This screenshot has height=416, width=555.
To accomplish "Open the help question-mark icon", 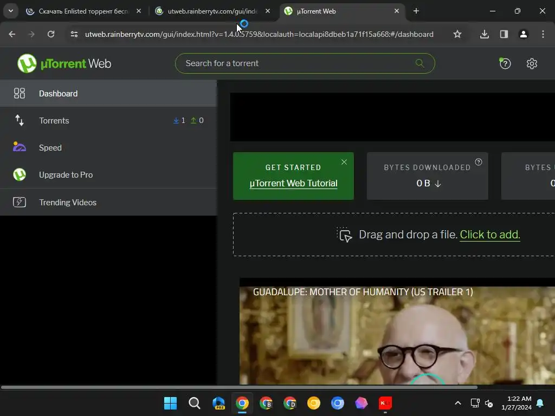I will tap(505, 64).
